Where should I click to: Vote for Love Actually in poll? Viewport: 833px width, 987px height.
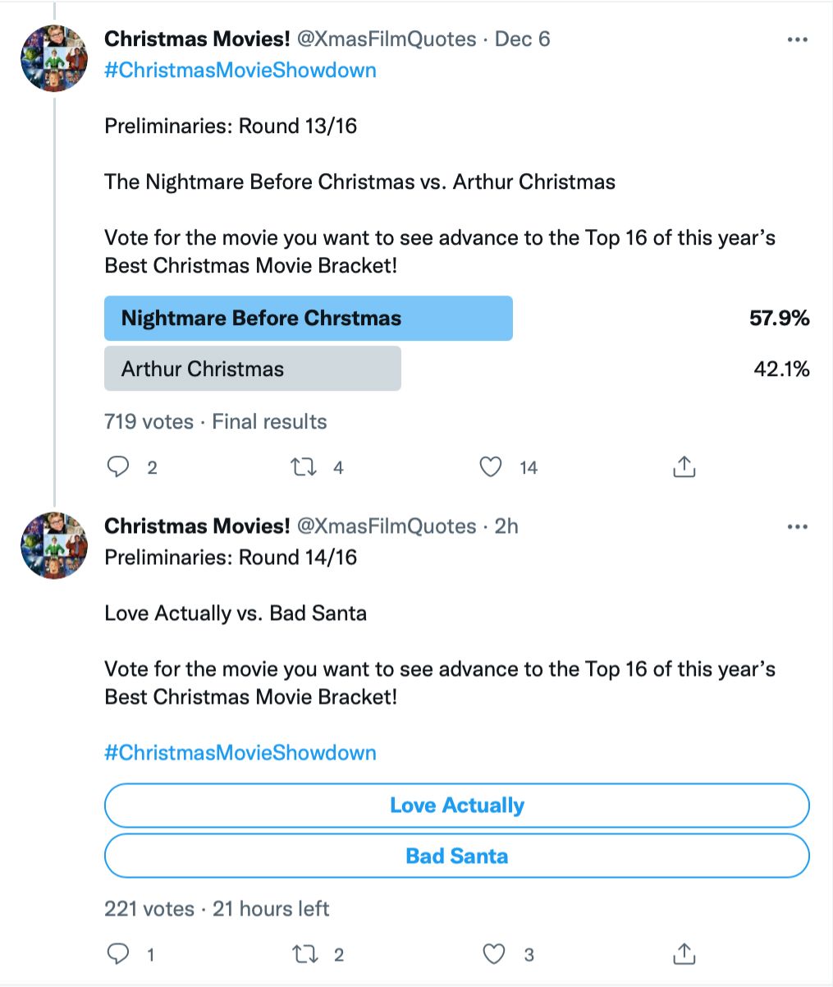coord(456,806)
